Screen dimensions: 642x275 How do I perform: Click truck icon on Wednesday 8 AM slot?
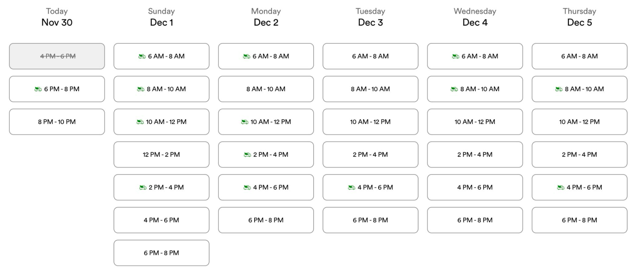click(x=454, y=89)
